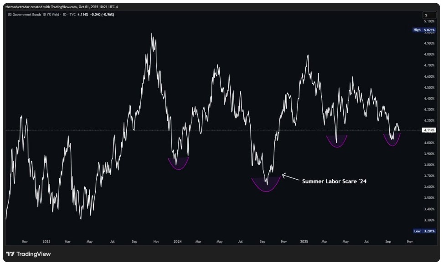
Task: Click the 4.114% value in the chart legend
Action: point(83,15)
